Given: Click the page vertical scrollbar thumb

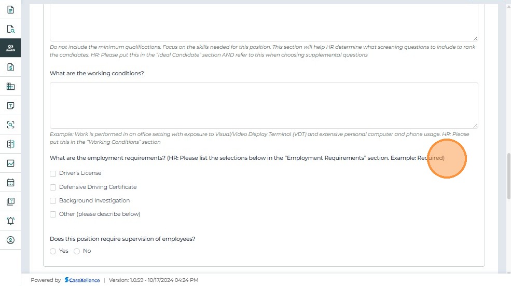Looking at the screenshot, I should click(508, 176).
